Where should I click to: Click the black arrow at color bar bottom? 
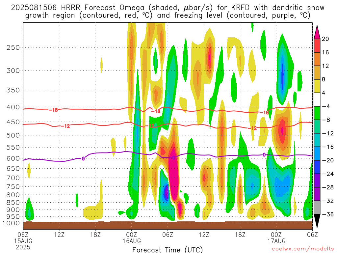tap(317, 221)
